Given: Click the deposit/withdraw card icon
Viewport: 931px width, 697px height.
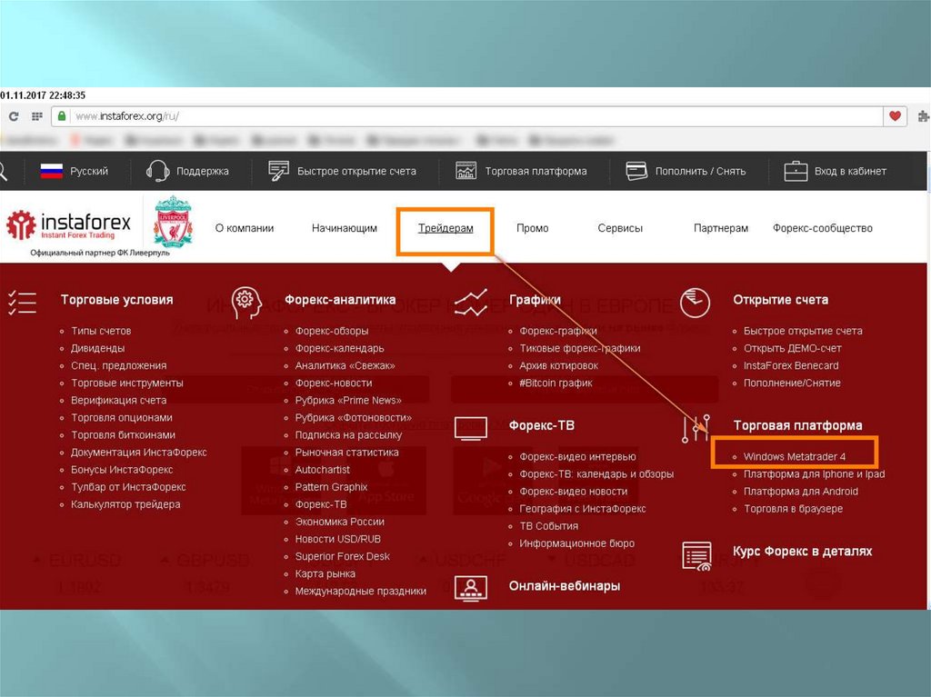Looking at the screenshot, I should (x=636, y=171).
